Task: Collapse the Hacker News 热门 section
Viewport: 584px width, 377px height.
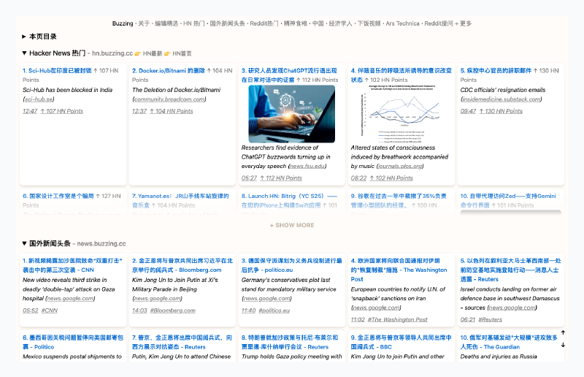Action: coord(24,53)
